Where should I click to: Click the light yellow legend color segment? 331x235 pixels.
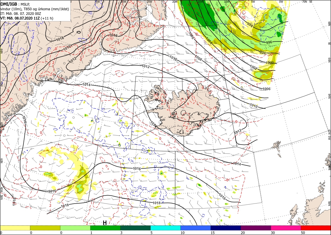15,228
